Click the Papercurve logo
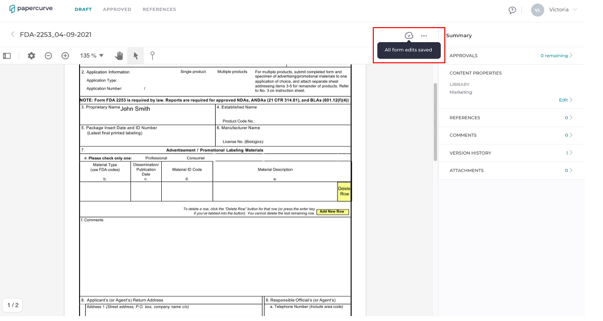603x321 pixels. point(31,9)
